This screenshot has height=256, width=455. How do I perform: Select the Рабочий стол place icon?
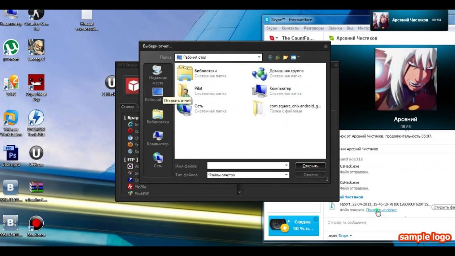click(157, 92)
